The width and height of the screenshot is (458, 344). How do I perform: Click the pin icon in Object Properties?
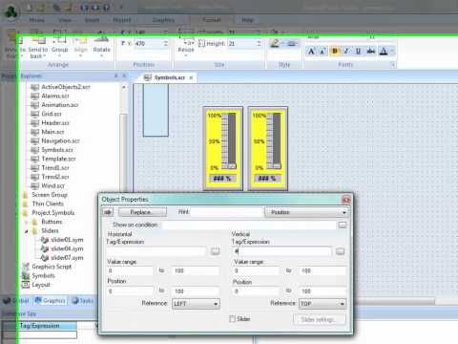(x=108, y=212)
